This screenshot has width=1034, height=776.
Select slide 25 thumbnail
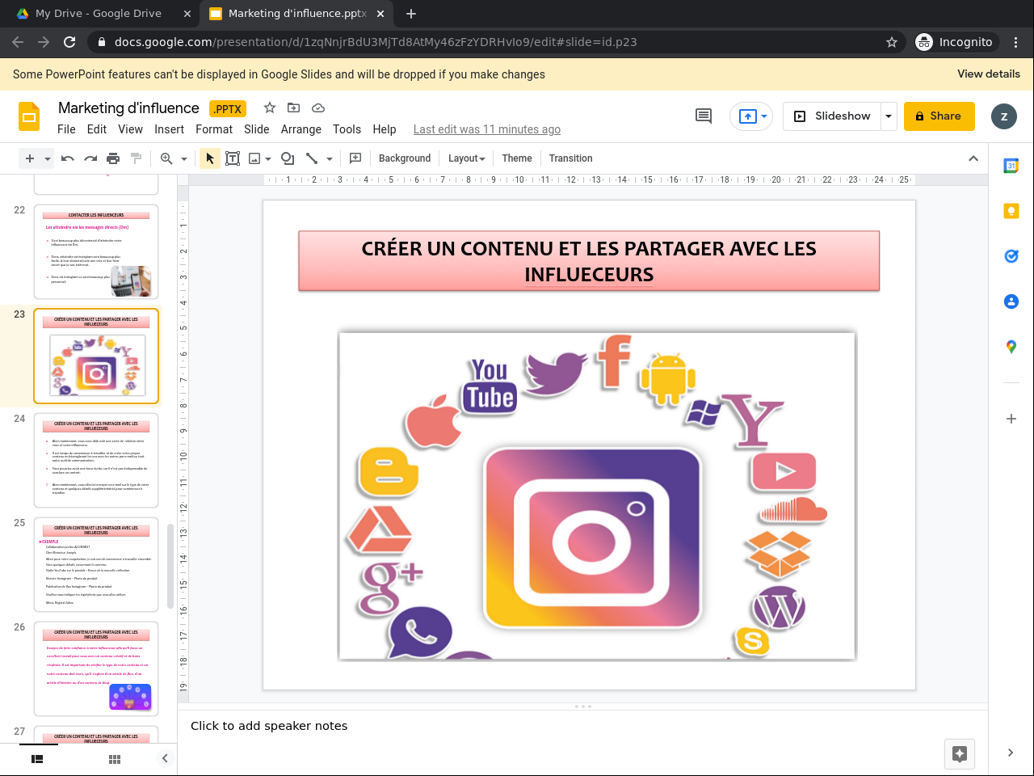96,564
